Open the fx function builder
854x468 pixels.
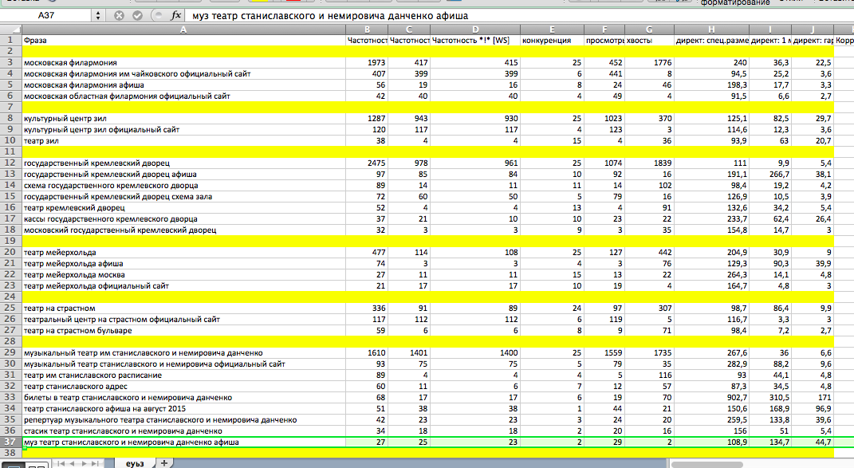(x=175, y=15)
